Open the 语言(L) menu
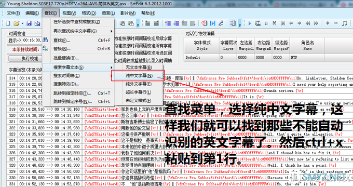Image resolution: width=353 pixels, height=187 pixels. (108, 13)
